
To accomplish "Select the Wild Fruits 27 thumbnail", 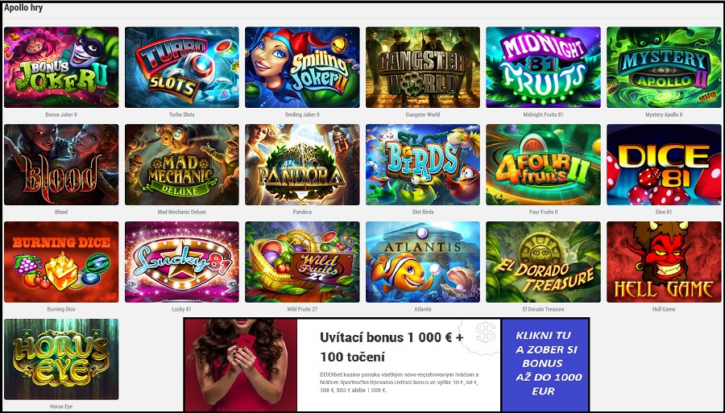I will tap(302, 262).
